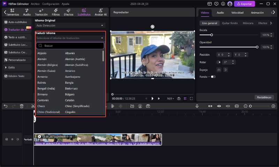Click the Buscar language search field
This screenshot has height=167, width=279.
click(70, 46)
